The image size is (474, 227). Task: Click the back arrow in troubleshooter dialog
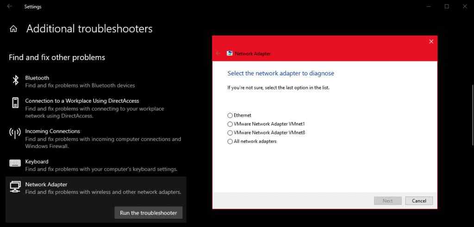pos(218,54)
